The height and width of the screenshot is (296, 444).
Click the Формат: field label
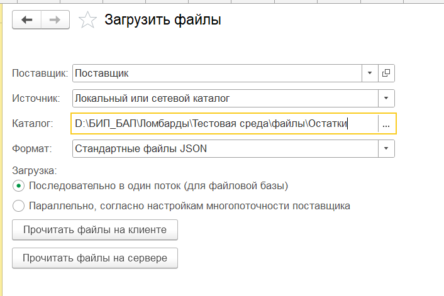click(32, 148)
